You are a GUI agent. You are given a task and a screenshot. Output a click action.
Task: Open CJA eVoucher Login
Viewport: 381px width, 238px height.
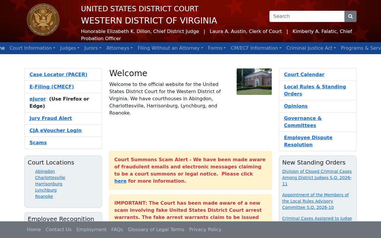(55, 130)
